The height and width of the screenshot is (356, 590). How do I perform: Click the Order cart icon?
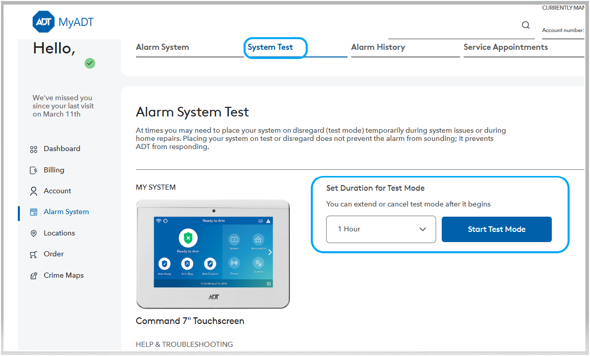click(34, 255)
